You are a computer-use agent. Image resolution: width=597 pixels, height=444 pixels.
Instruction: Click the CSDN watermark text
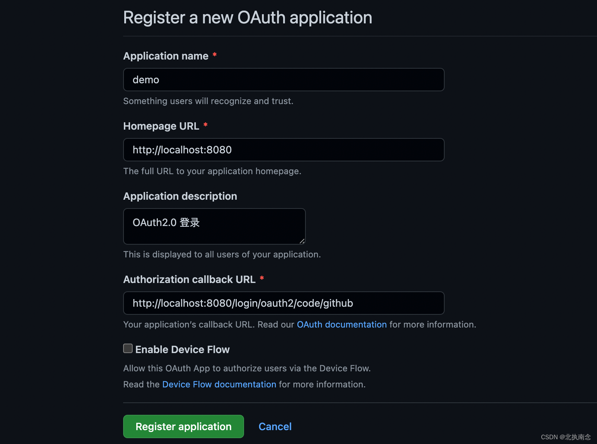(x=566, y=437)
